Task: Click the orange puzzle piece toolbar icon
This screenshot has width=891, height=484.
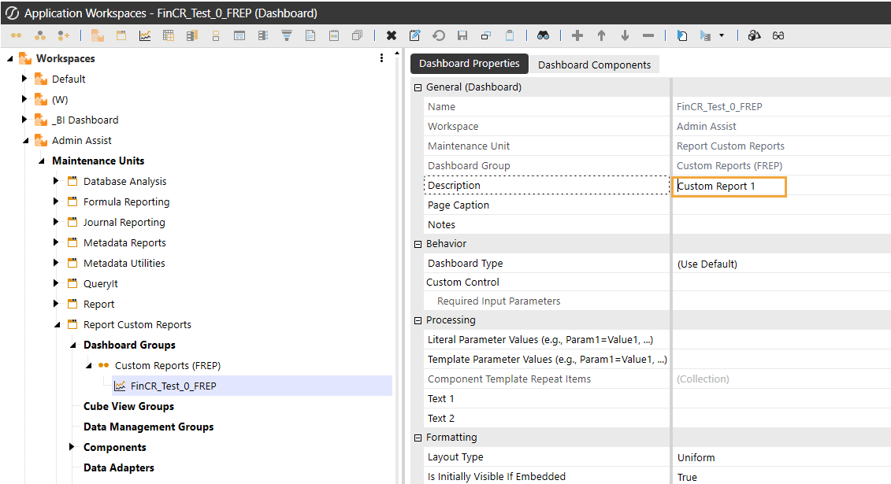Action: (98, 35)
